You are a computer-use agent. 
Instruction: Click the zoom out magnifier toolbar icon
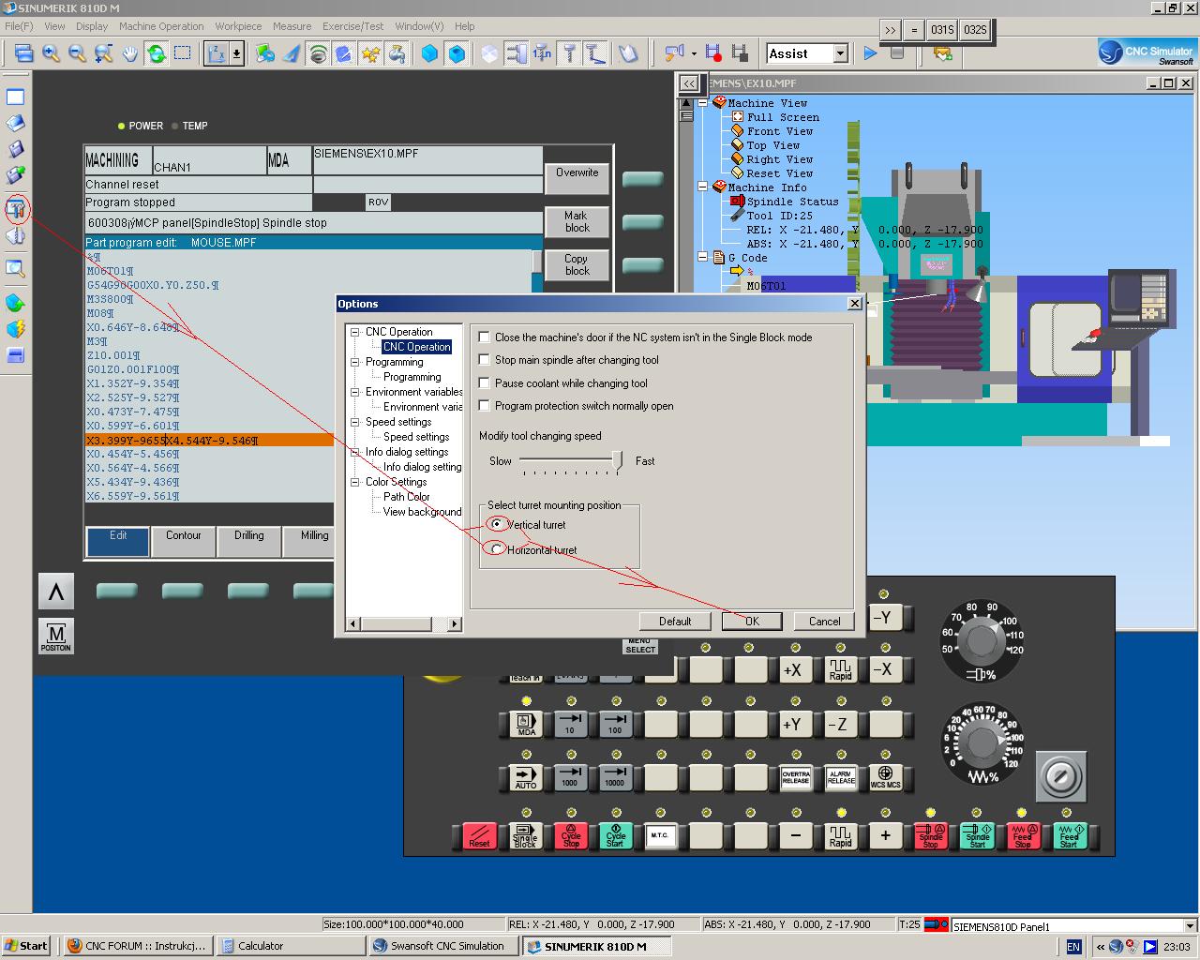(x=77, y=53)
